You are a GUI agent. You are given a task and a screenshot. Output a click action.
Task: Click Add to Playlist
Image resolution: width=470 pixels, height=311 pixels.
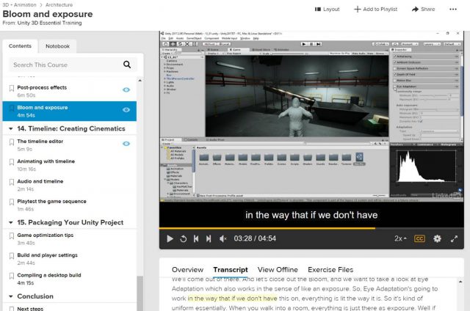tap(375, 10)
